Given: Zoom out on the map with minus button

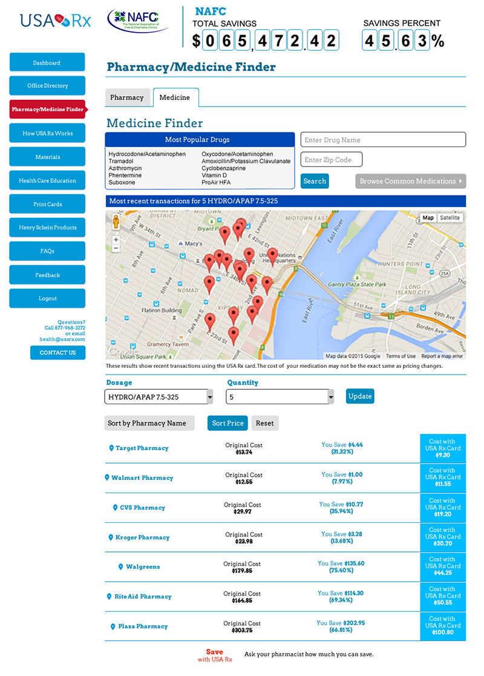Looking at the screenshot, I should [x=116, y=248].
